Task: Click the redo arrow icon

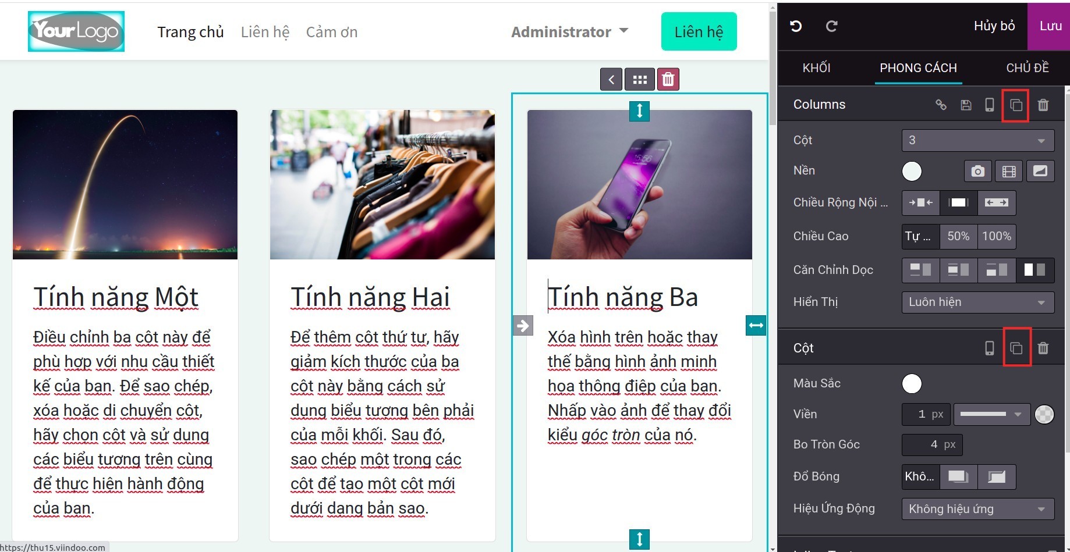Action: coord(831,26)
